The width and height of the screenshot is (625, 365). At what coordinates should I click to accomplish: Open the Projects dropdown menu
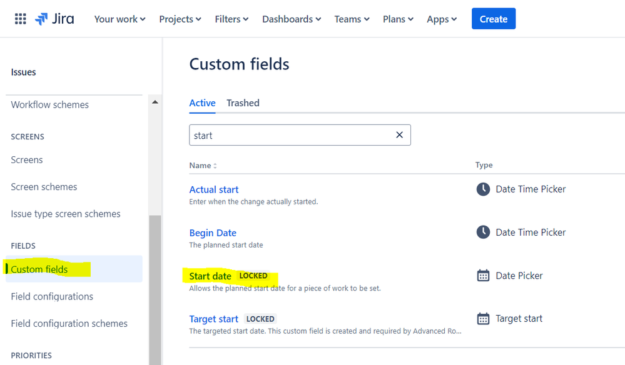(x=180, y=19)
